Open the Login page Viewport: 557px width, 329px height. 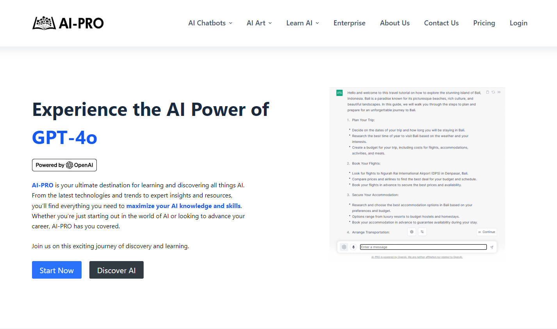tap(518, 23)
